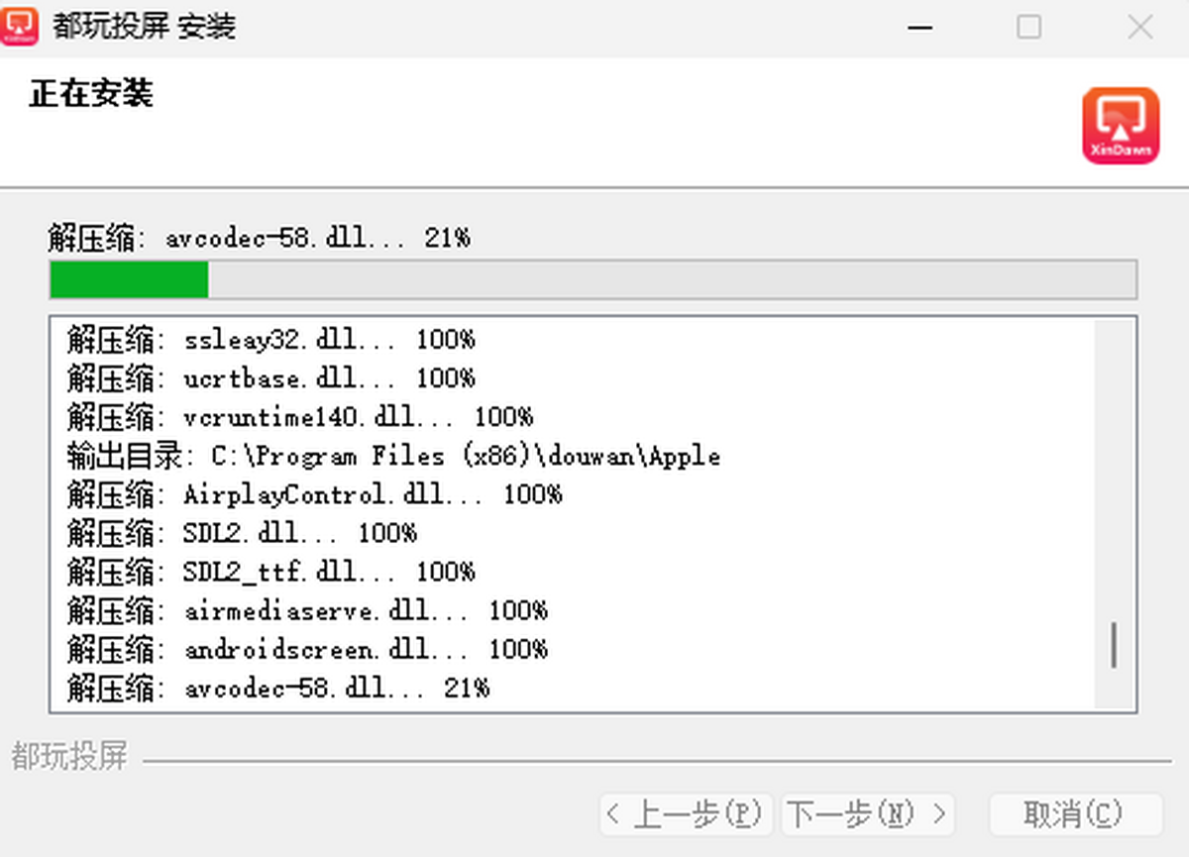Viewport: 1189px width, 857px height.
Task: Select the AirplayControl.dll log line
Action: tap(314, 494)
